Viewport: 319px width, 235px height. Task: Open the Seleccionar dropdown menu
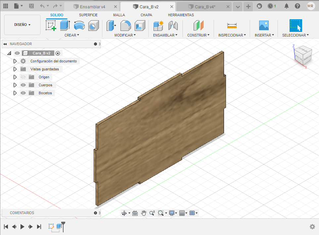(x=296, y=35)
